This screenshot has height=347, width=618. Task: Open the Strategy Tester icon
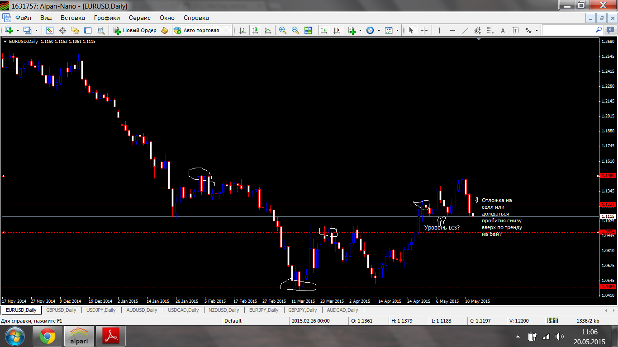coord(100,30)
